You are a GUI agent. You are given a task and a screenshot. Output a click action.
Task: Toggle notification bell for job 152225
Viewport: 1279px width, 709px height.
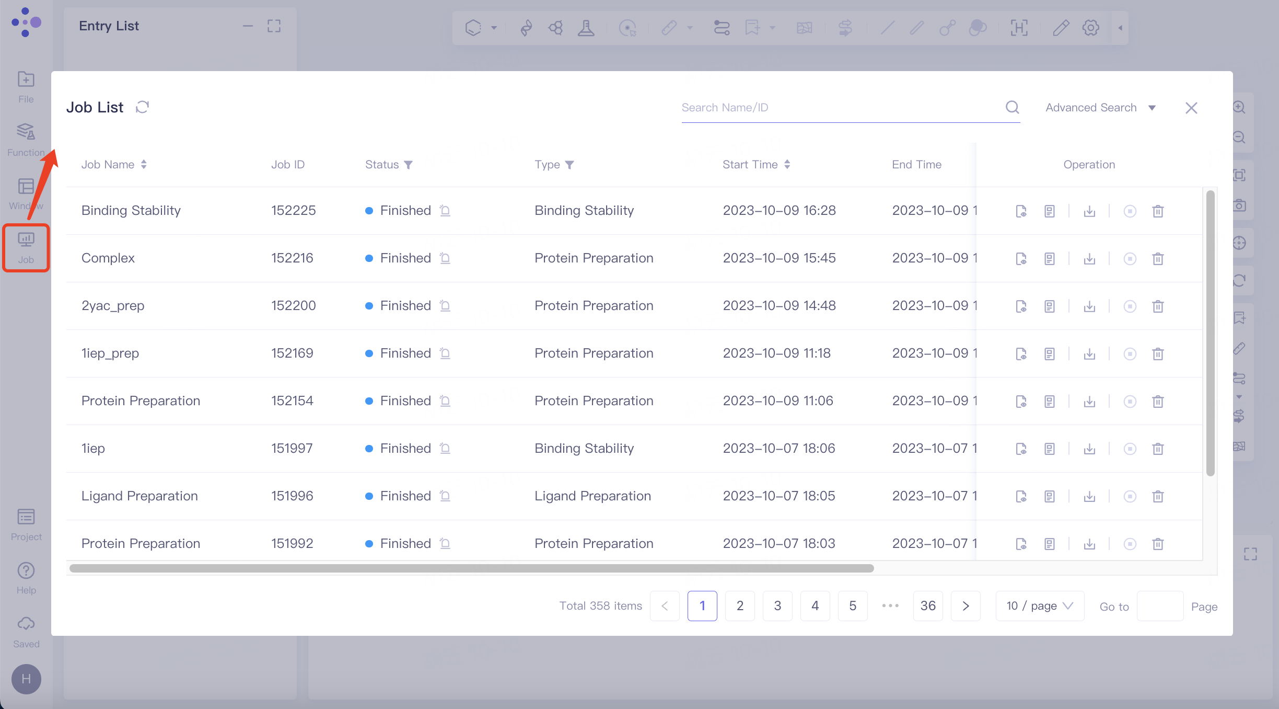pyautogui.click(x=445, y=211)
